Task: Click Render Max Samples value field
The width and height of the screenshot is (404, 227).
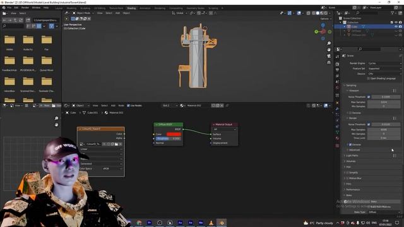Action: tap(384, 130)
